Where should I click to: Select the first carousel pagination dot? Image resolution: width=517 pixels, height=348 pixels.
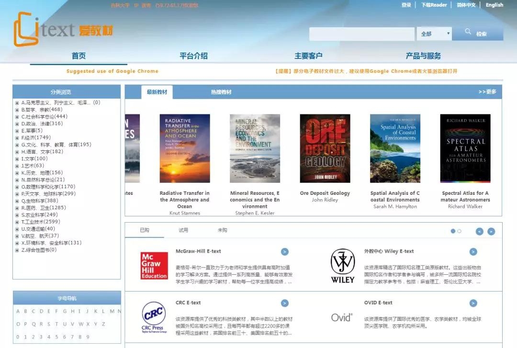(453, 231)
